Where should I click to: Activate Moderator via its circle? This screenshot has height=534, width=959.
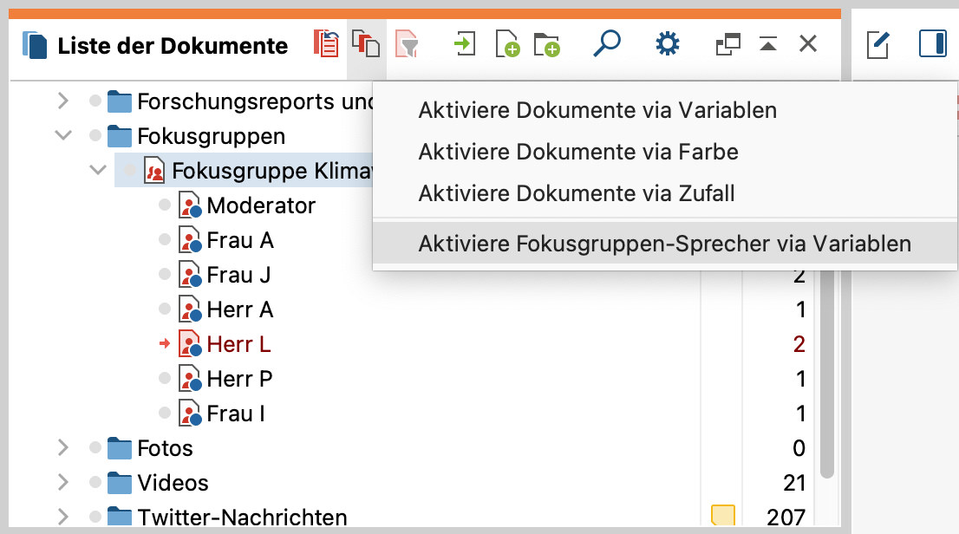click(x=165, y=205)
